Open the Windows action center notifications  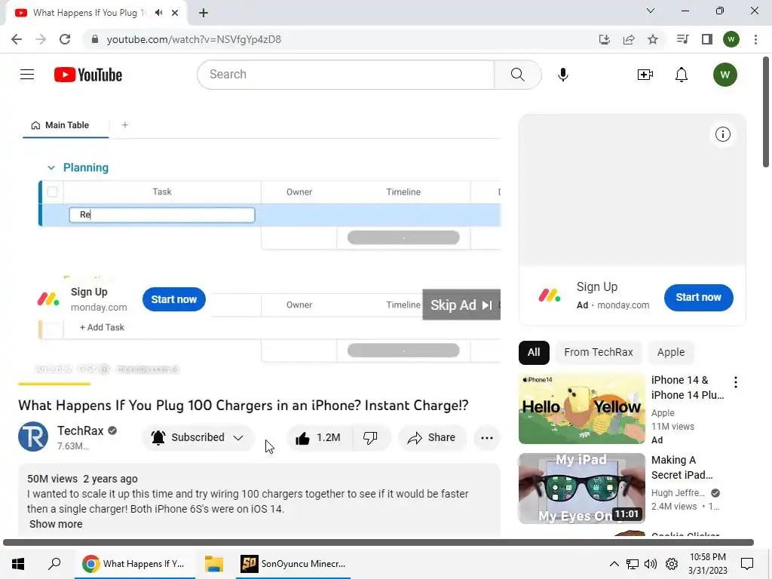pyautogui.click(x=747, y=564)
